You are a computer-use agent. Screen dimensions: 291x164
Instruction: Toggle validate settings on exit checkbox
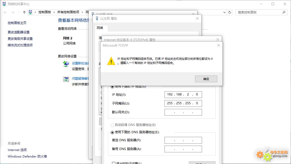coord(114,163)
